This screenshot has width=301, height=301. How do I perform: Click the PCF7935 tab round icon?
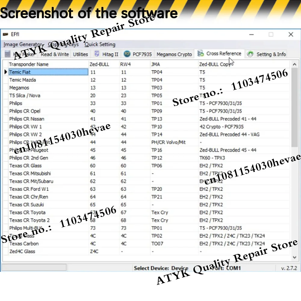127,54
